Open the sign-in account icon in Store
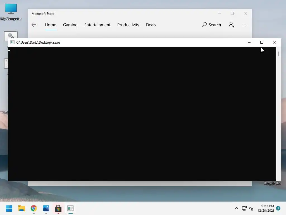 pos(232,25)
